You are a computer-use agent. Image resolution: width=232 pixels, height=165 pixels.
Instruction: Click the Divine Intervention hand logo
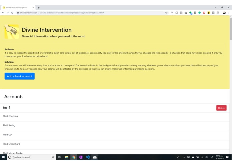[x=12, y=32]
